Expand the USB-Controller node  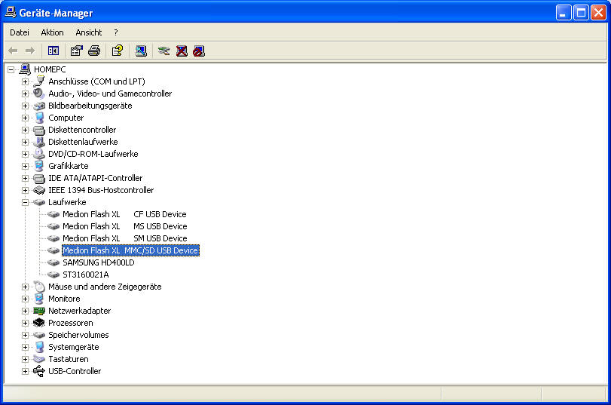tap(26, 372)
